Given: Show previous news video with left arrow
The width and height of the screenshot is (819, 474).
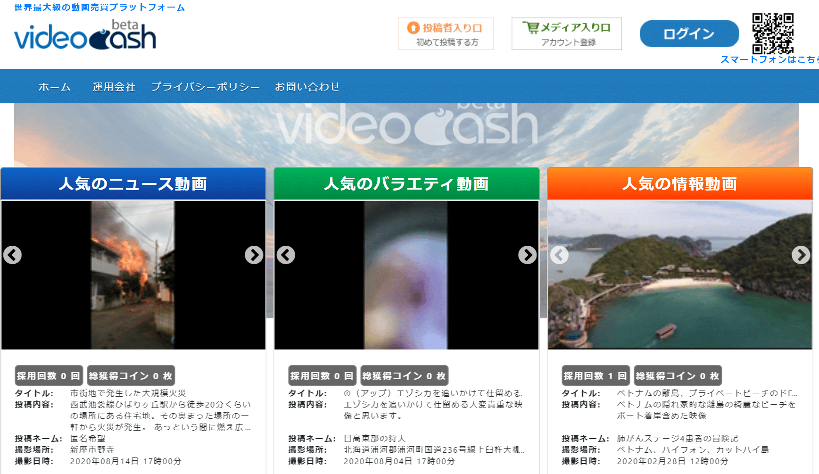Looking at the screenshot, I should click(12, 255).
